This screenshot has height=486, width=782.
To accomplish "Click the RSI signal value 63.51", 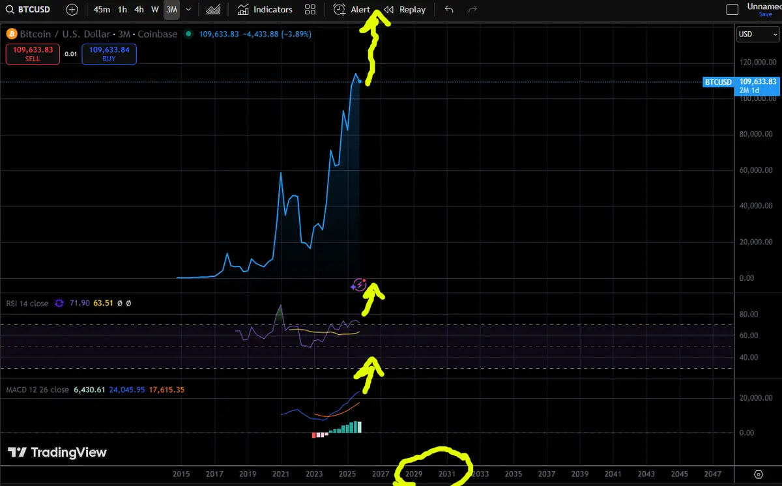I will [x=104, y=304].
